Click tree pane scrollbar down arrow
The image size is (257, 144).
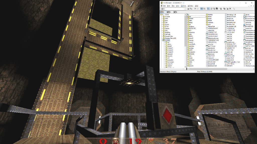185,67
